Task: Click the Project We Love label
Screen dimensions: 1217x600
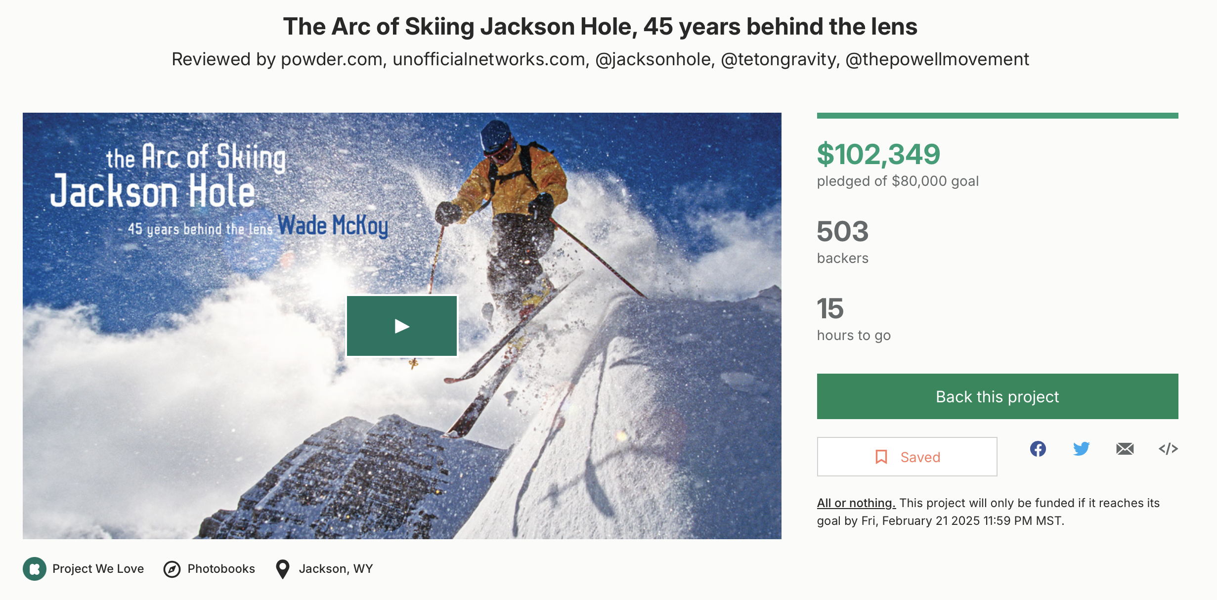Action: click(98, 569)
